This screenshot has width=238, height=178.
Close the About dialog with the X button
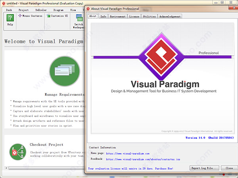point(234,8)
